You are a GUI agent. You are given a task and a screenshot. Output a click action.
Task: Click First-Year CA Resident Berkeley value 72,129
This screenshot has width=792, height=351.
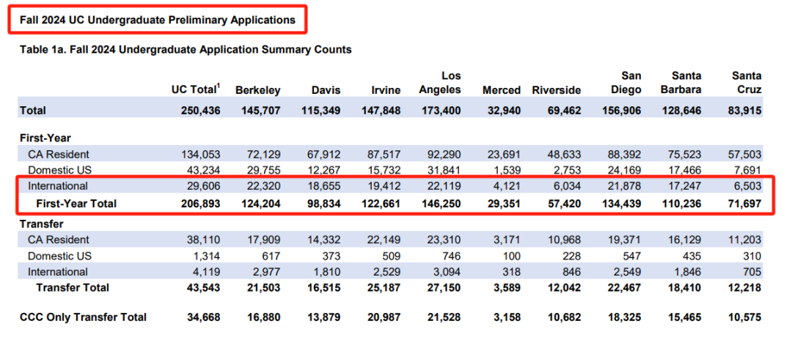pos(264,155)
